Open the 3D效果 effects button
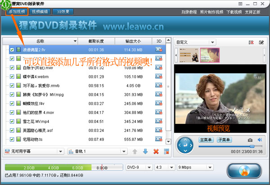Viewport: 270px width, 185px height. pos(63,12)
